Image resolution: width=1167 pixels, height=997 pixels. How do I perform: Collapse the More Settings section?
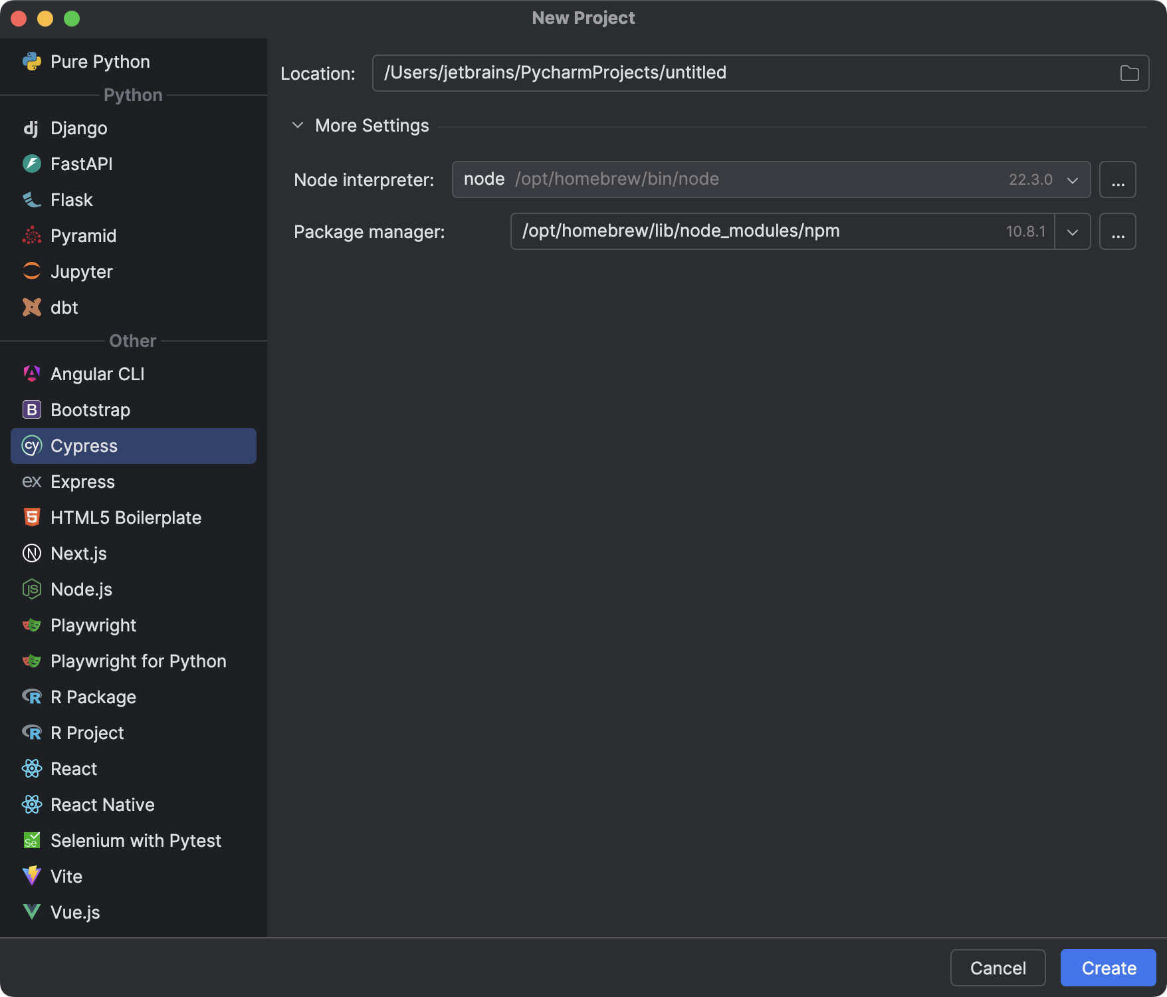tap(298, 125)
